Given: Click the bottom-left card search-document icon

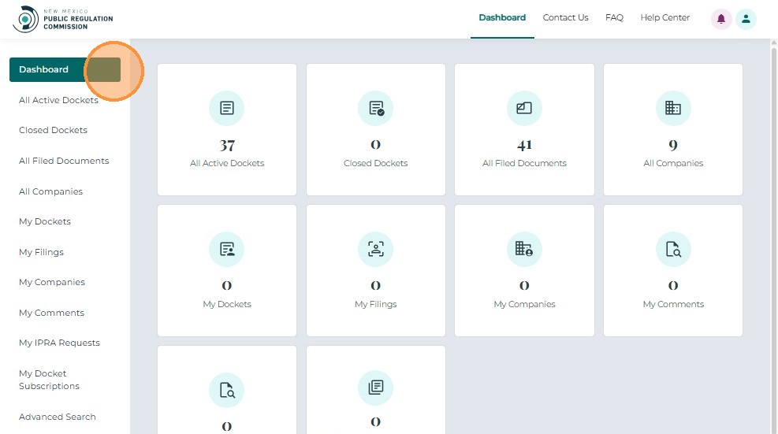Looking at the screenshot, I should [x=227, y=391].
